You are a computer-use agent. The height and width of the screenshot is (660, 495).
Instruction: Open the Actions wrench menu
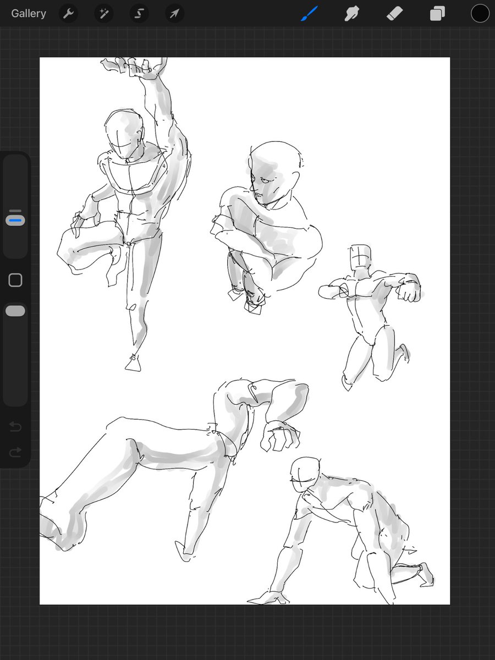[69, 14]
